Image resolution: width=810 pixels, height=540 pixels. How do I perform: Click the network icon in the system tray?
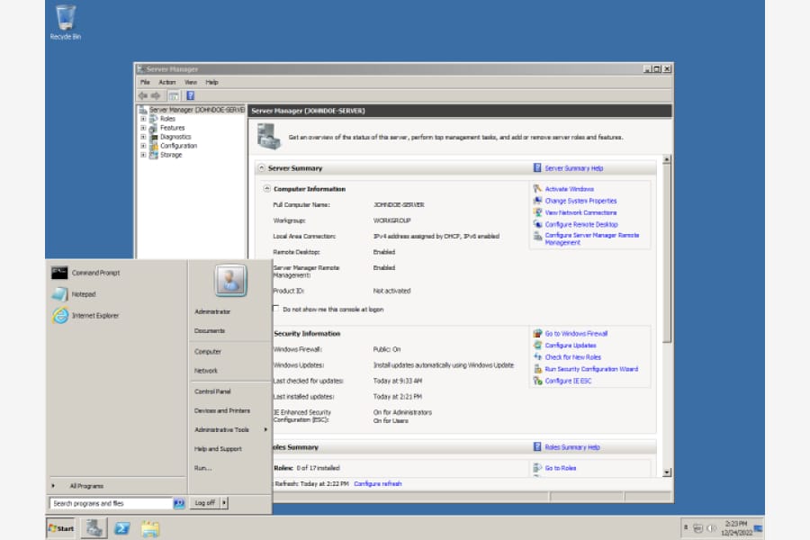[x=697, y=528]
